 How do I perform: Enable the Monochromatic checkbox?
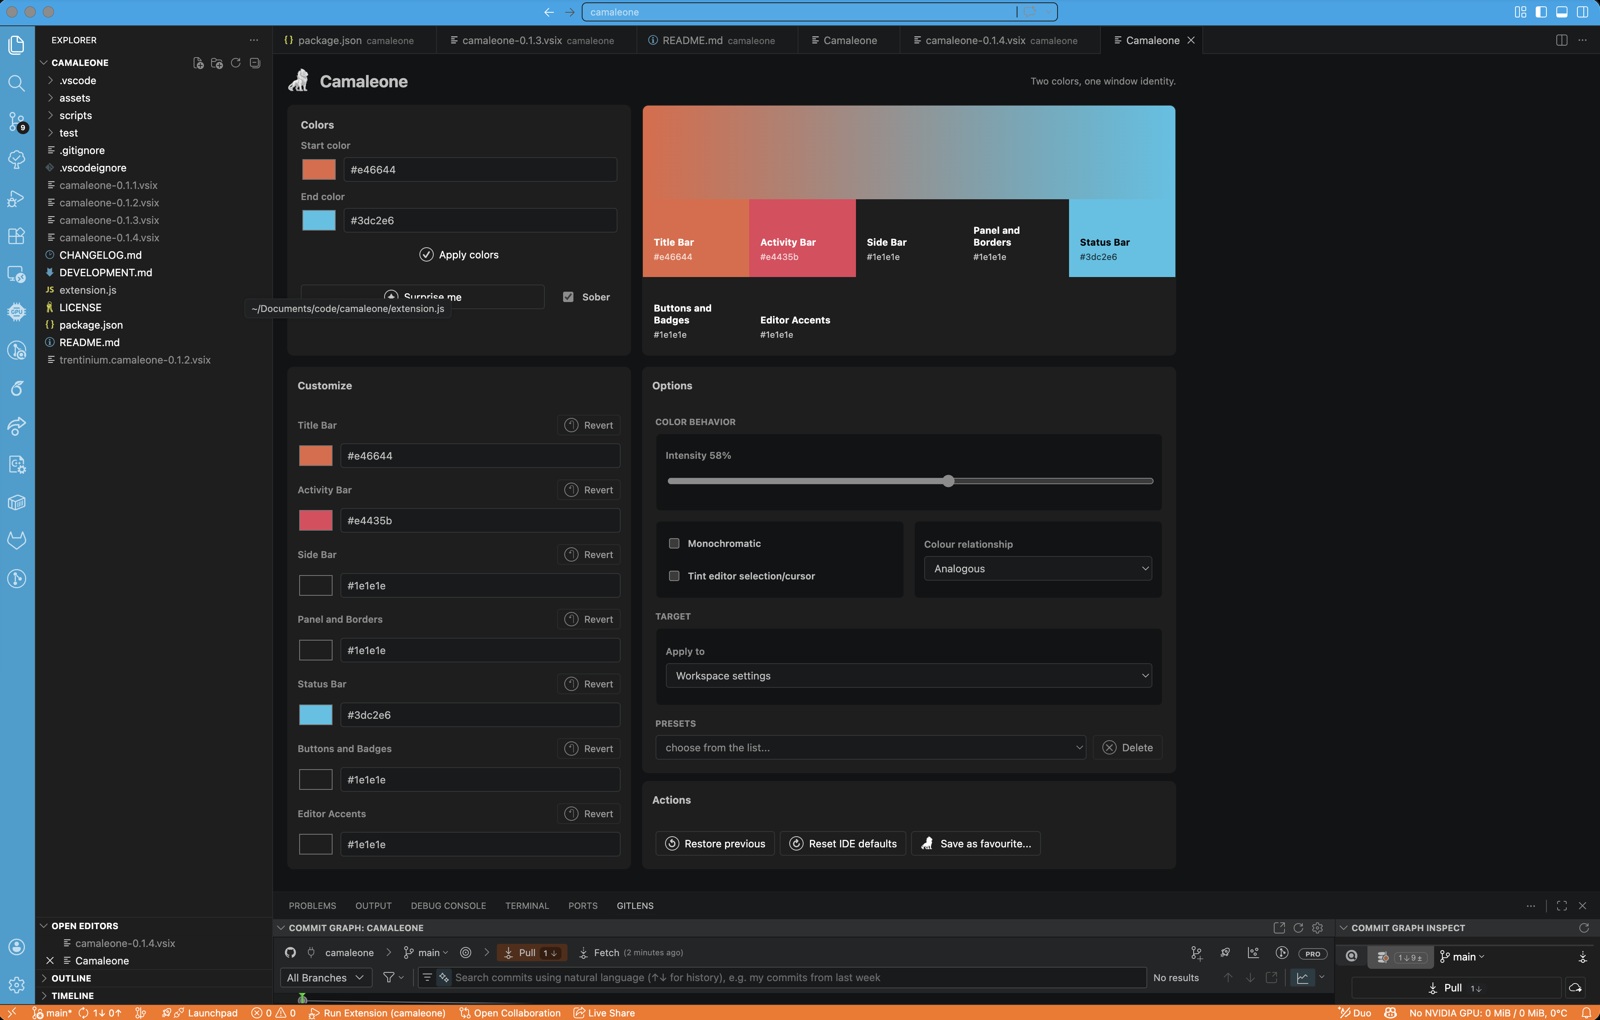pyautogui.click(x=675, y=543)
